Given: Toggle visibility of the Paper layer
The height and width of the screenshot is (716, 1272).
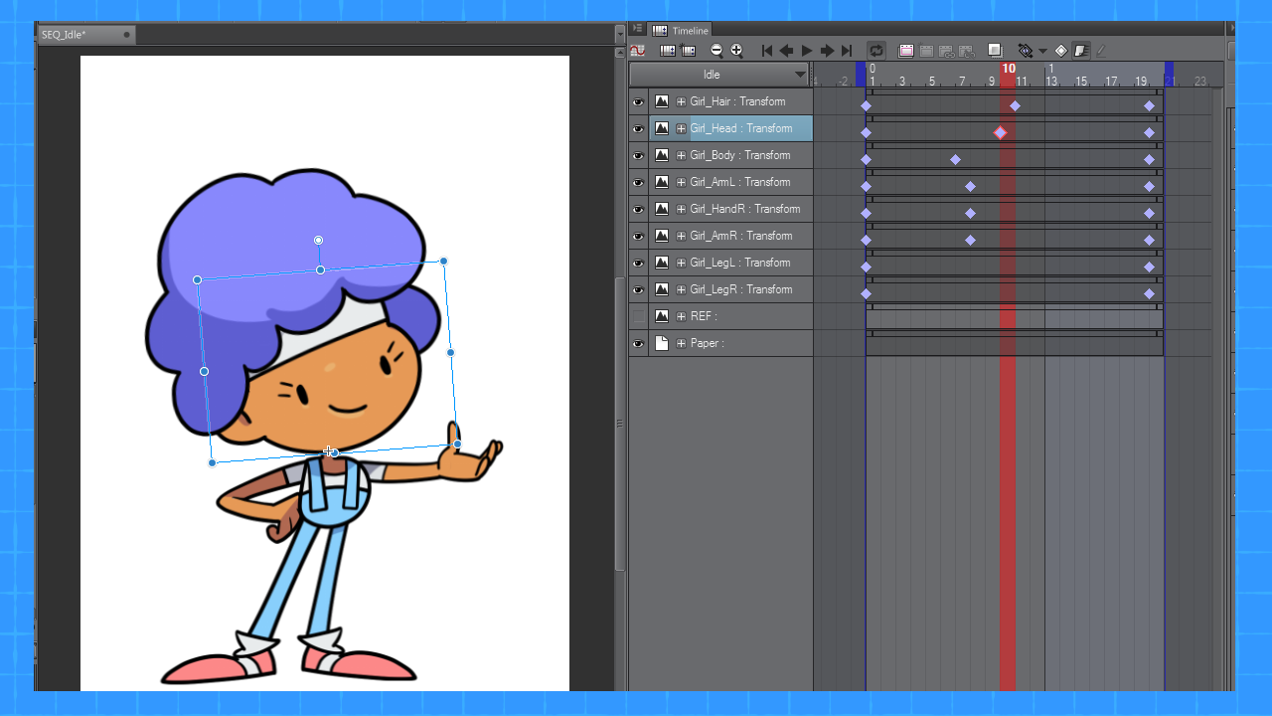Looking at the screenshot, I should click(638, 343).
